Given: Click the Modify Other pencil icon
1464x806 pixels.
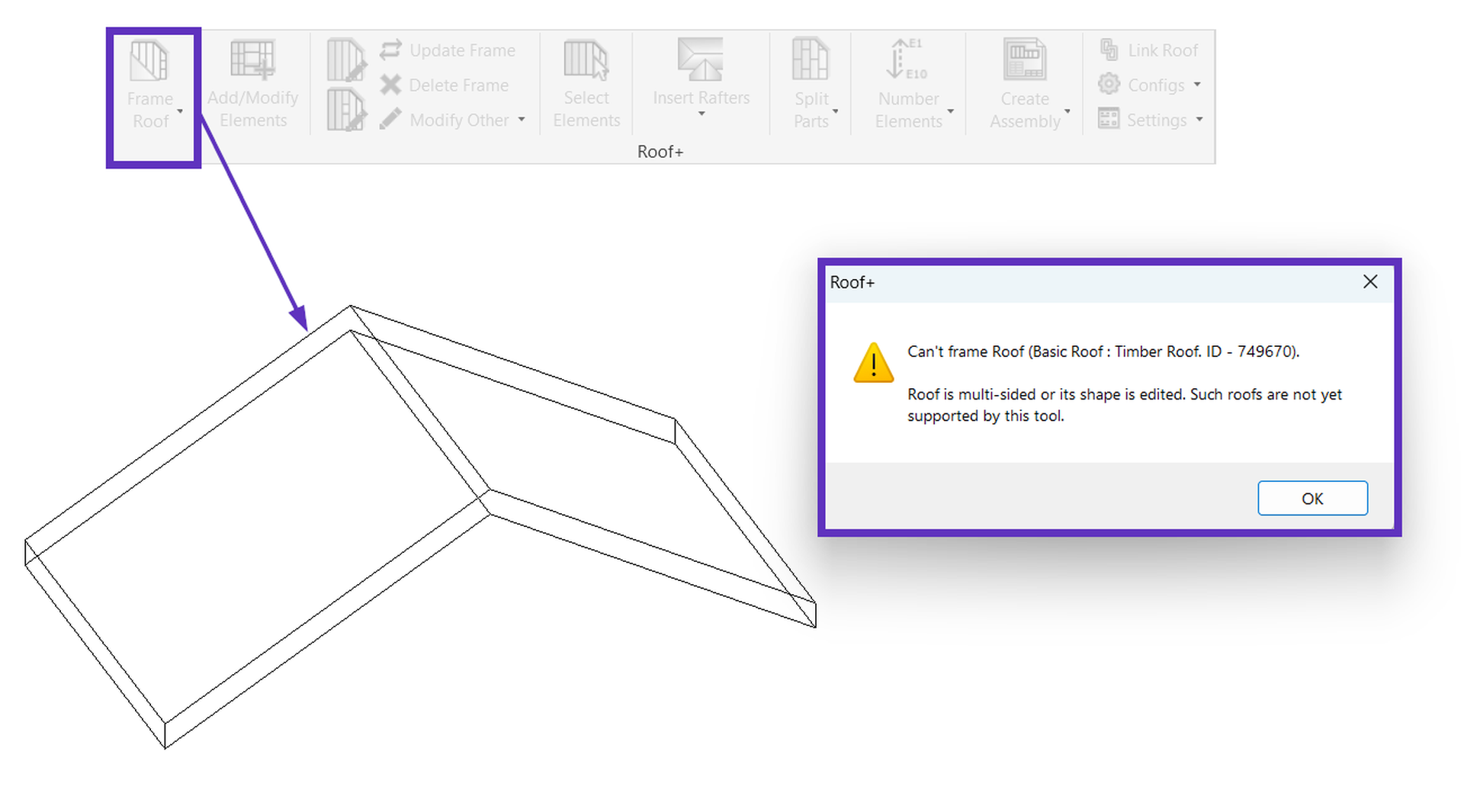Looking at the screenshot, I should (390, 119).
